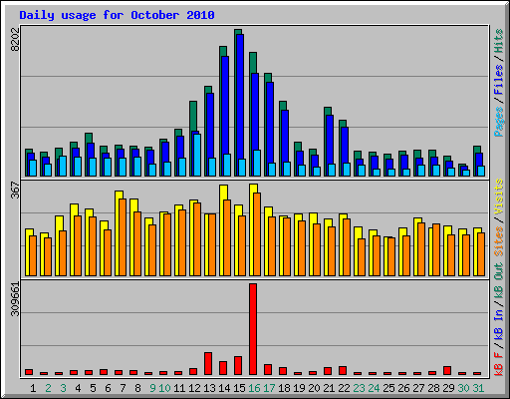This screenshot has width=510, height=399.
Task: Click the yellow Visits bar for day 14
Action: pyautogui.click(x=222, y=230)
